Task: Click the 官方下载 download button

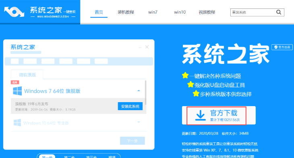Action: pyautogui.click(x=219, y=115)
